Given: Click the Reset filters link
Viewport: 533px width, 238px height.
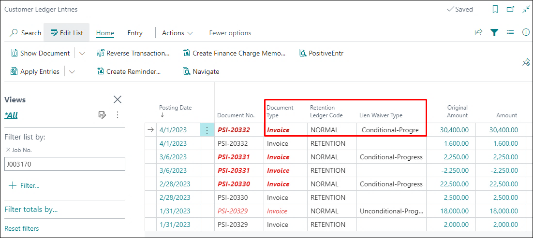Looking at the screenshot, I should (x=22, y=228).
